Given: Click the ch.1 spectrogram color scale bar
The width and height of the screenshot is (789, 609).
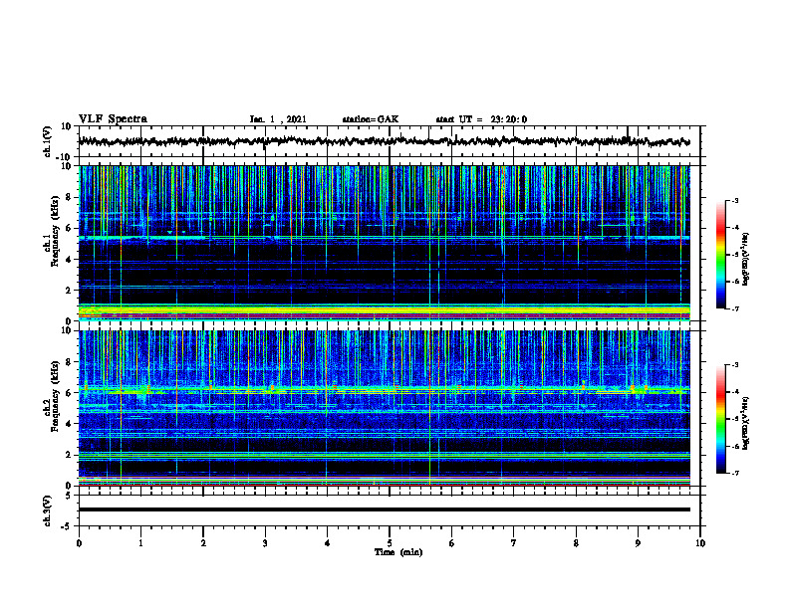Looking at the screenshot, I should click(x=720, y=255).
